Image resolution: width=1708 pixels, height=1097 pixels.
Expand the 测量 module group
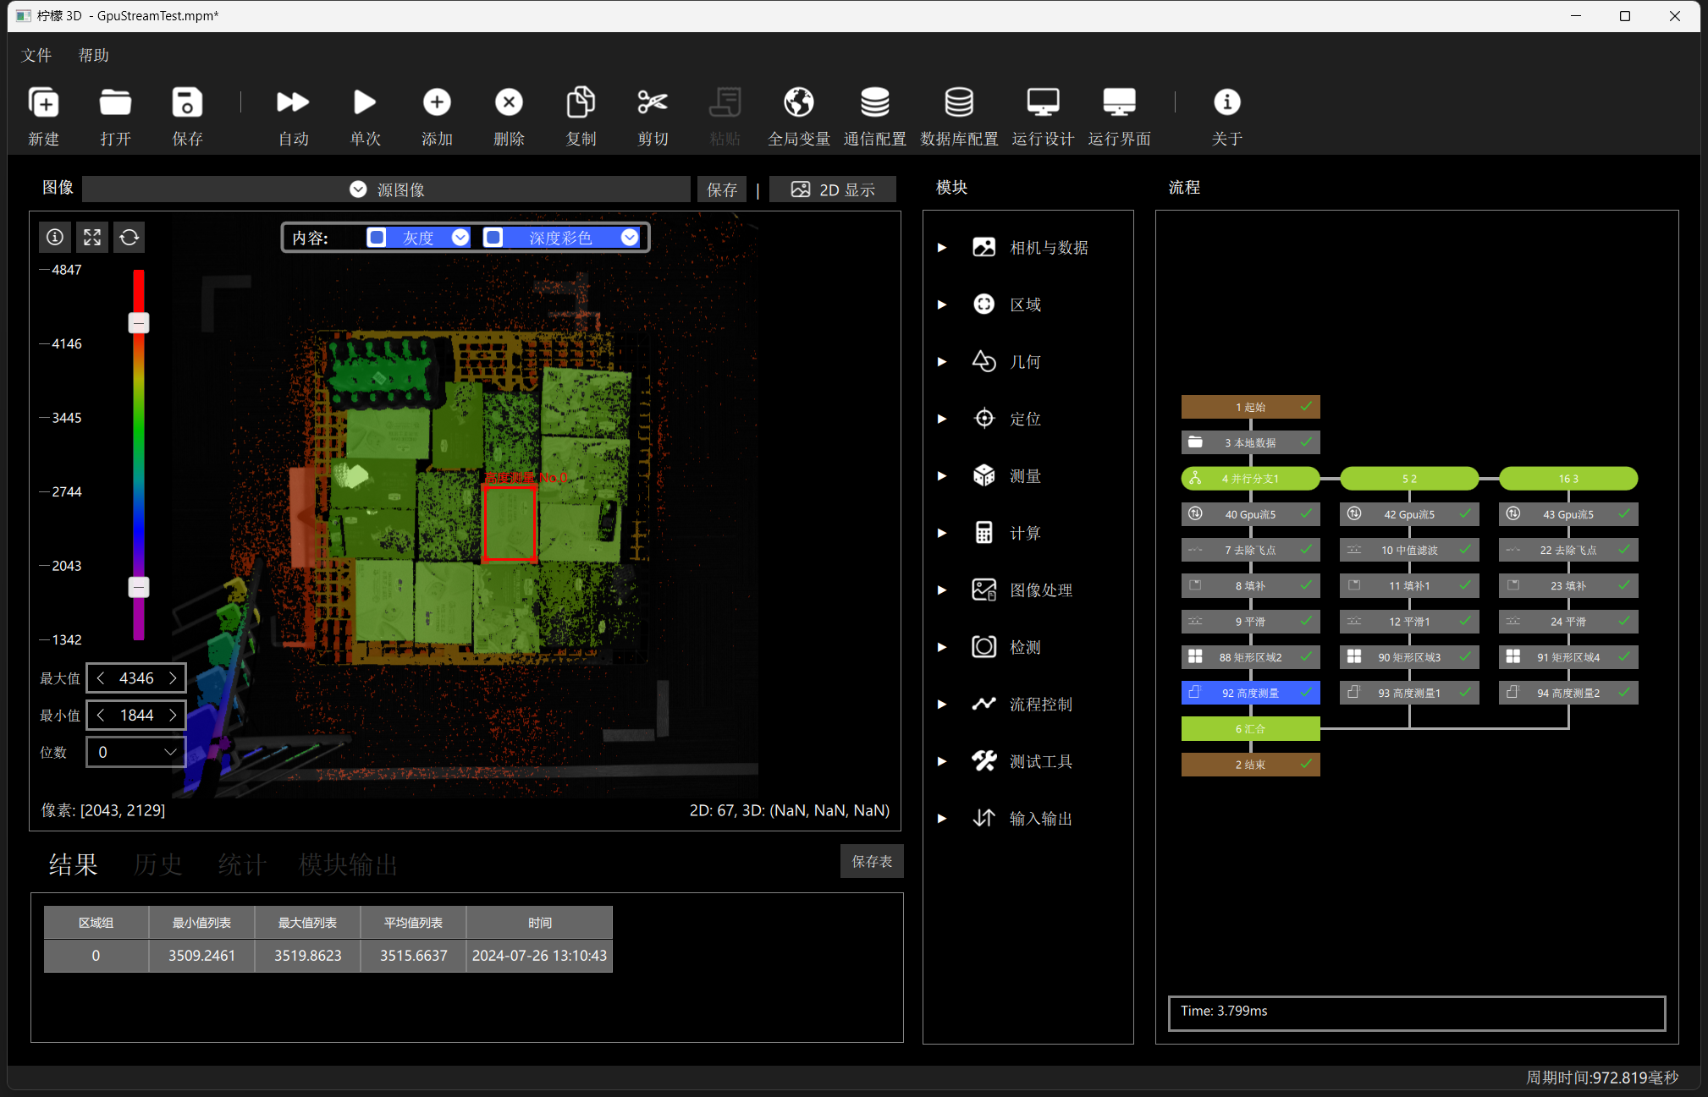(x=942, y=476)
